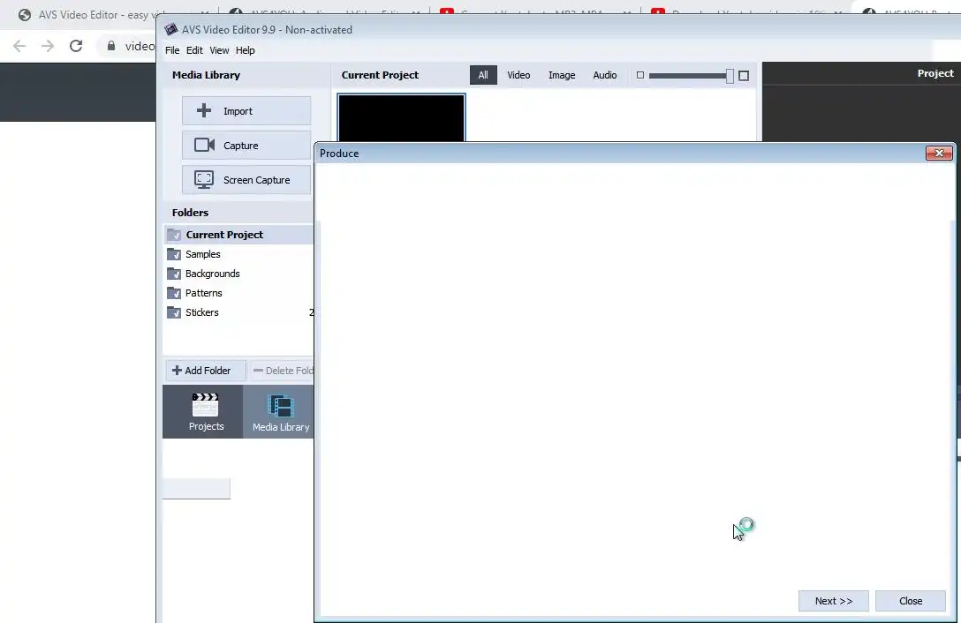Click the Media Library heading
The image size is (961, 623).
(x=206, y=75)
